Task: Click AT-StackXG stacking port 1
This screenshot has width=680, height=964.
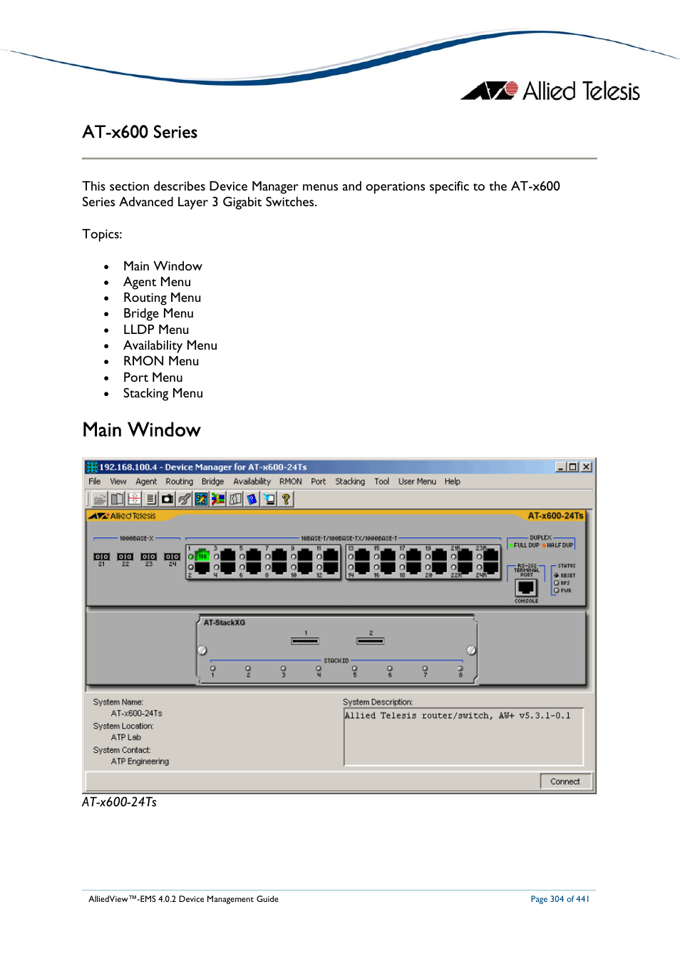Action: point(305,641)
